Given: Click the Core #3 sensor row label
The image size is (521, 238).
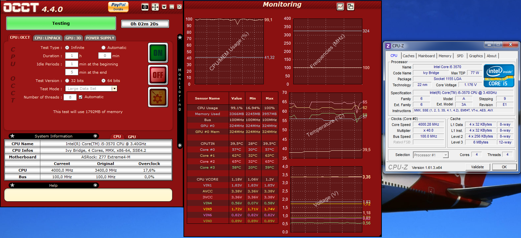Looking at the screenshot, I should coord(208,168).
